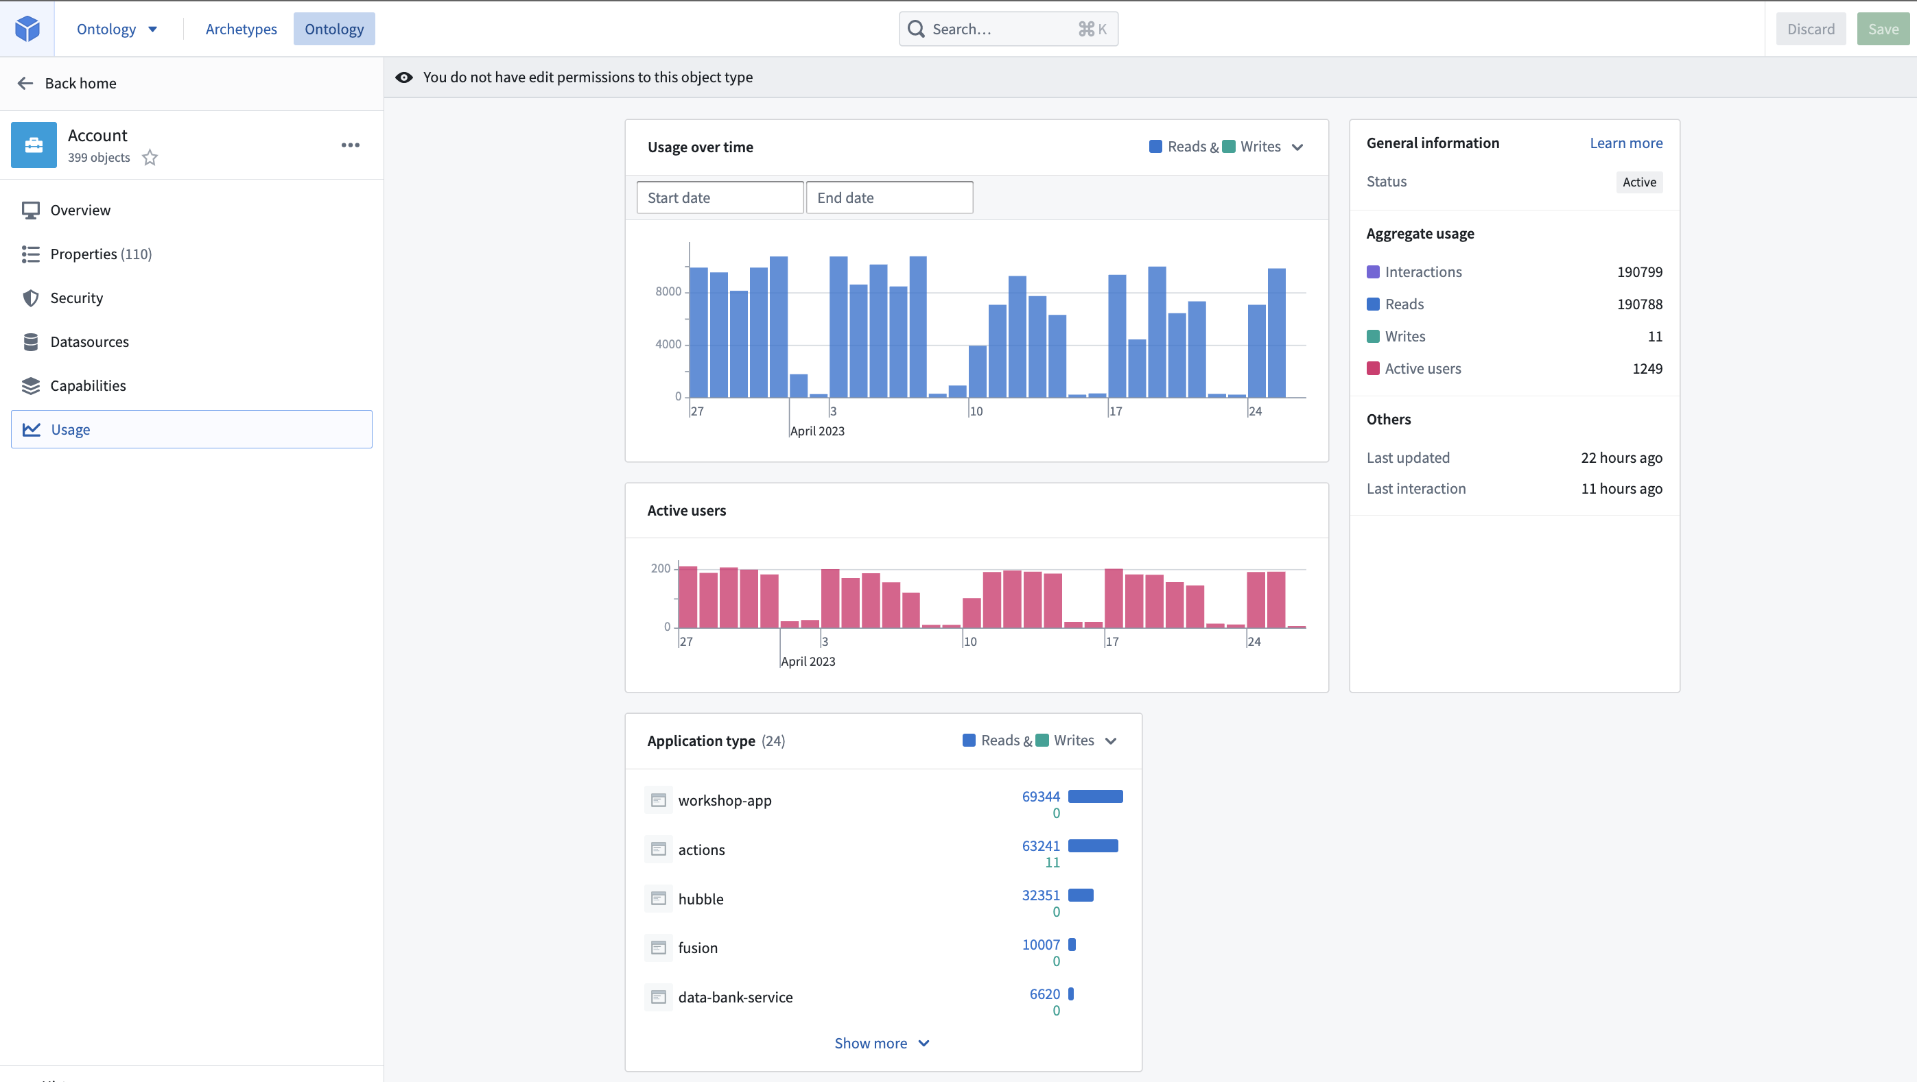The width and height of the screenshot is (1917, 1082).
Task: Click the workshop-app application icon
Action: point(659,800)
